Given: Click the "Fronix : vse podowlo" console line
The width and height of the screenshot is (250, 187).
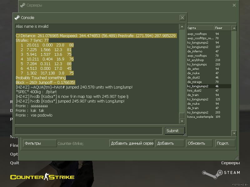Looking at the screenshot, I should point(34,115).
